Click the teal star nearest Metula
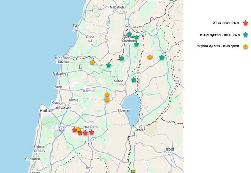The image size is (251, 173). pyautogui.click(x=129, y=34)
